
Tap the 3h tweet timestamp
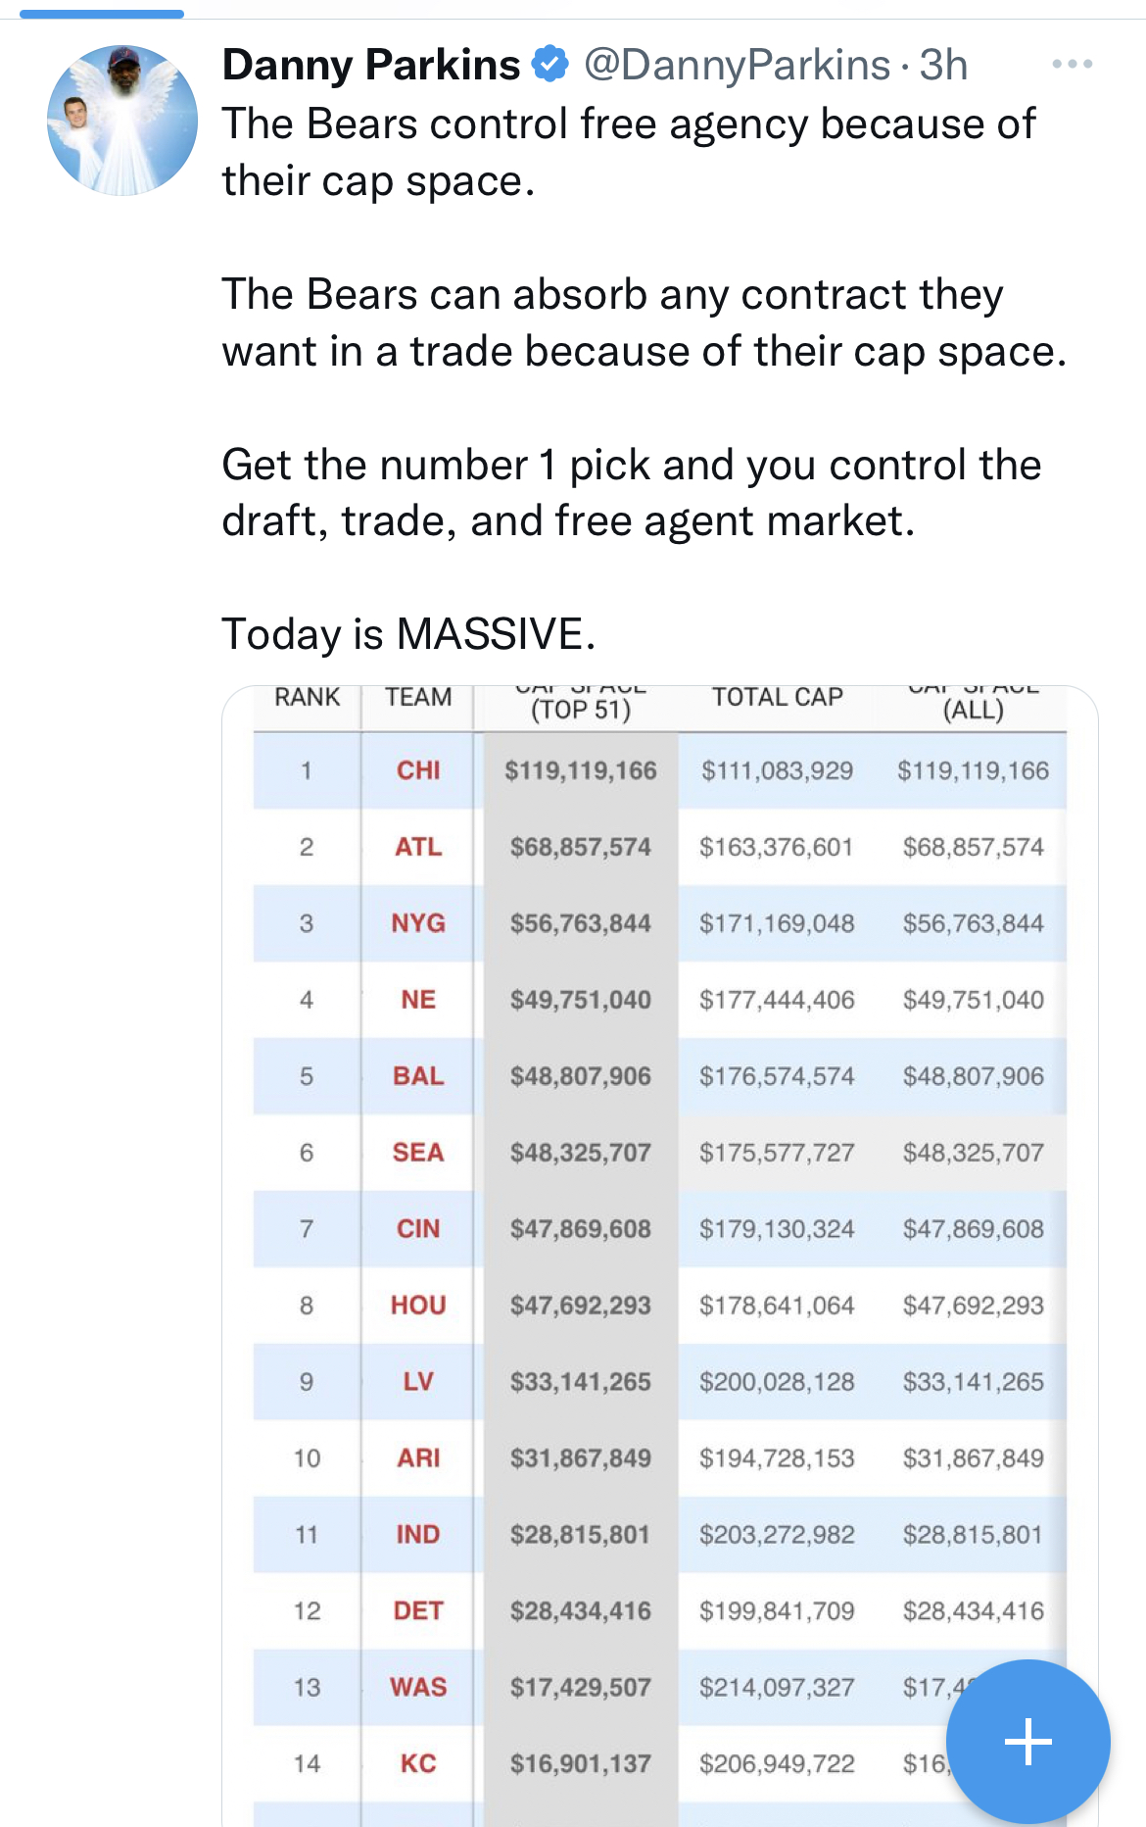[943, 65]
